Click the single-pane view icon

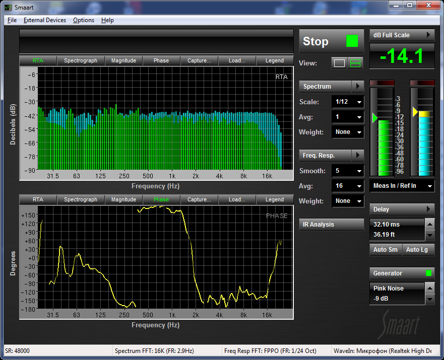340,63
